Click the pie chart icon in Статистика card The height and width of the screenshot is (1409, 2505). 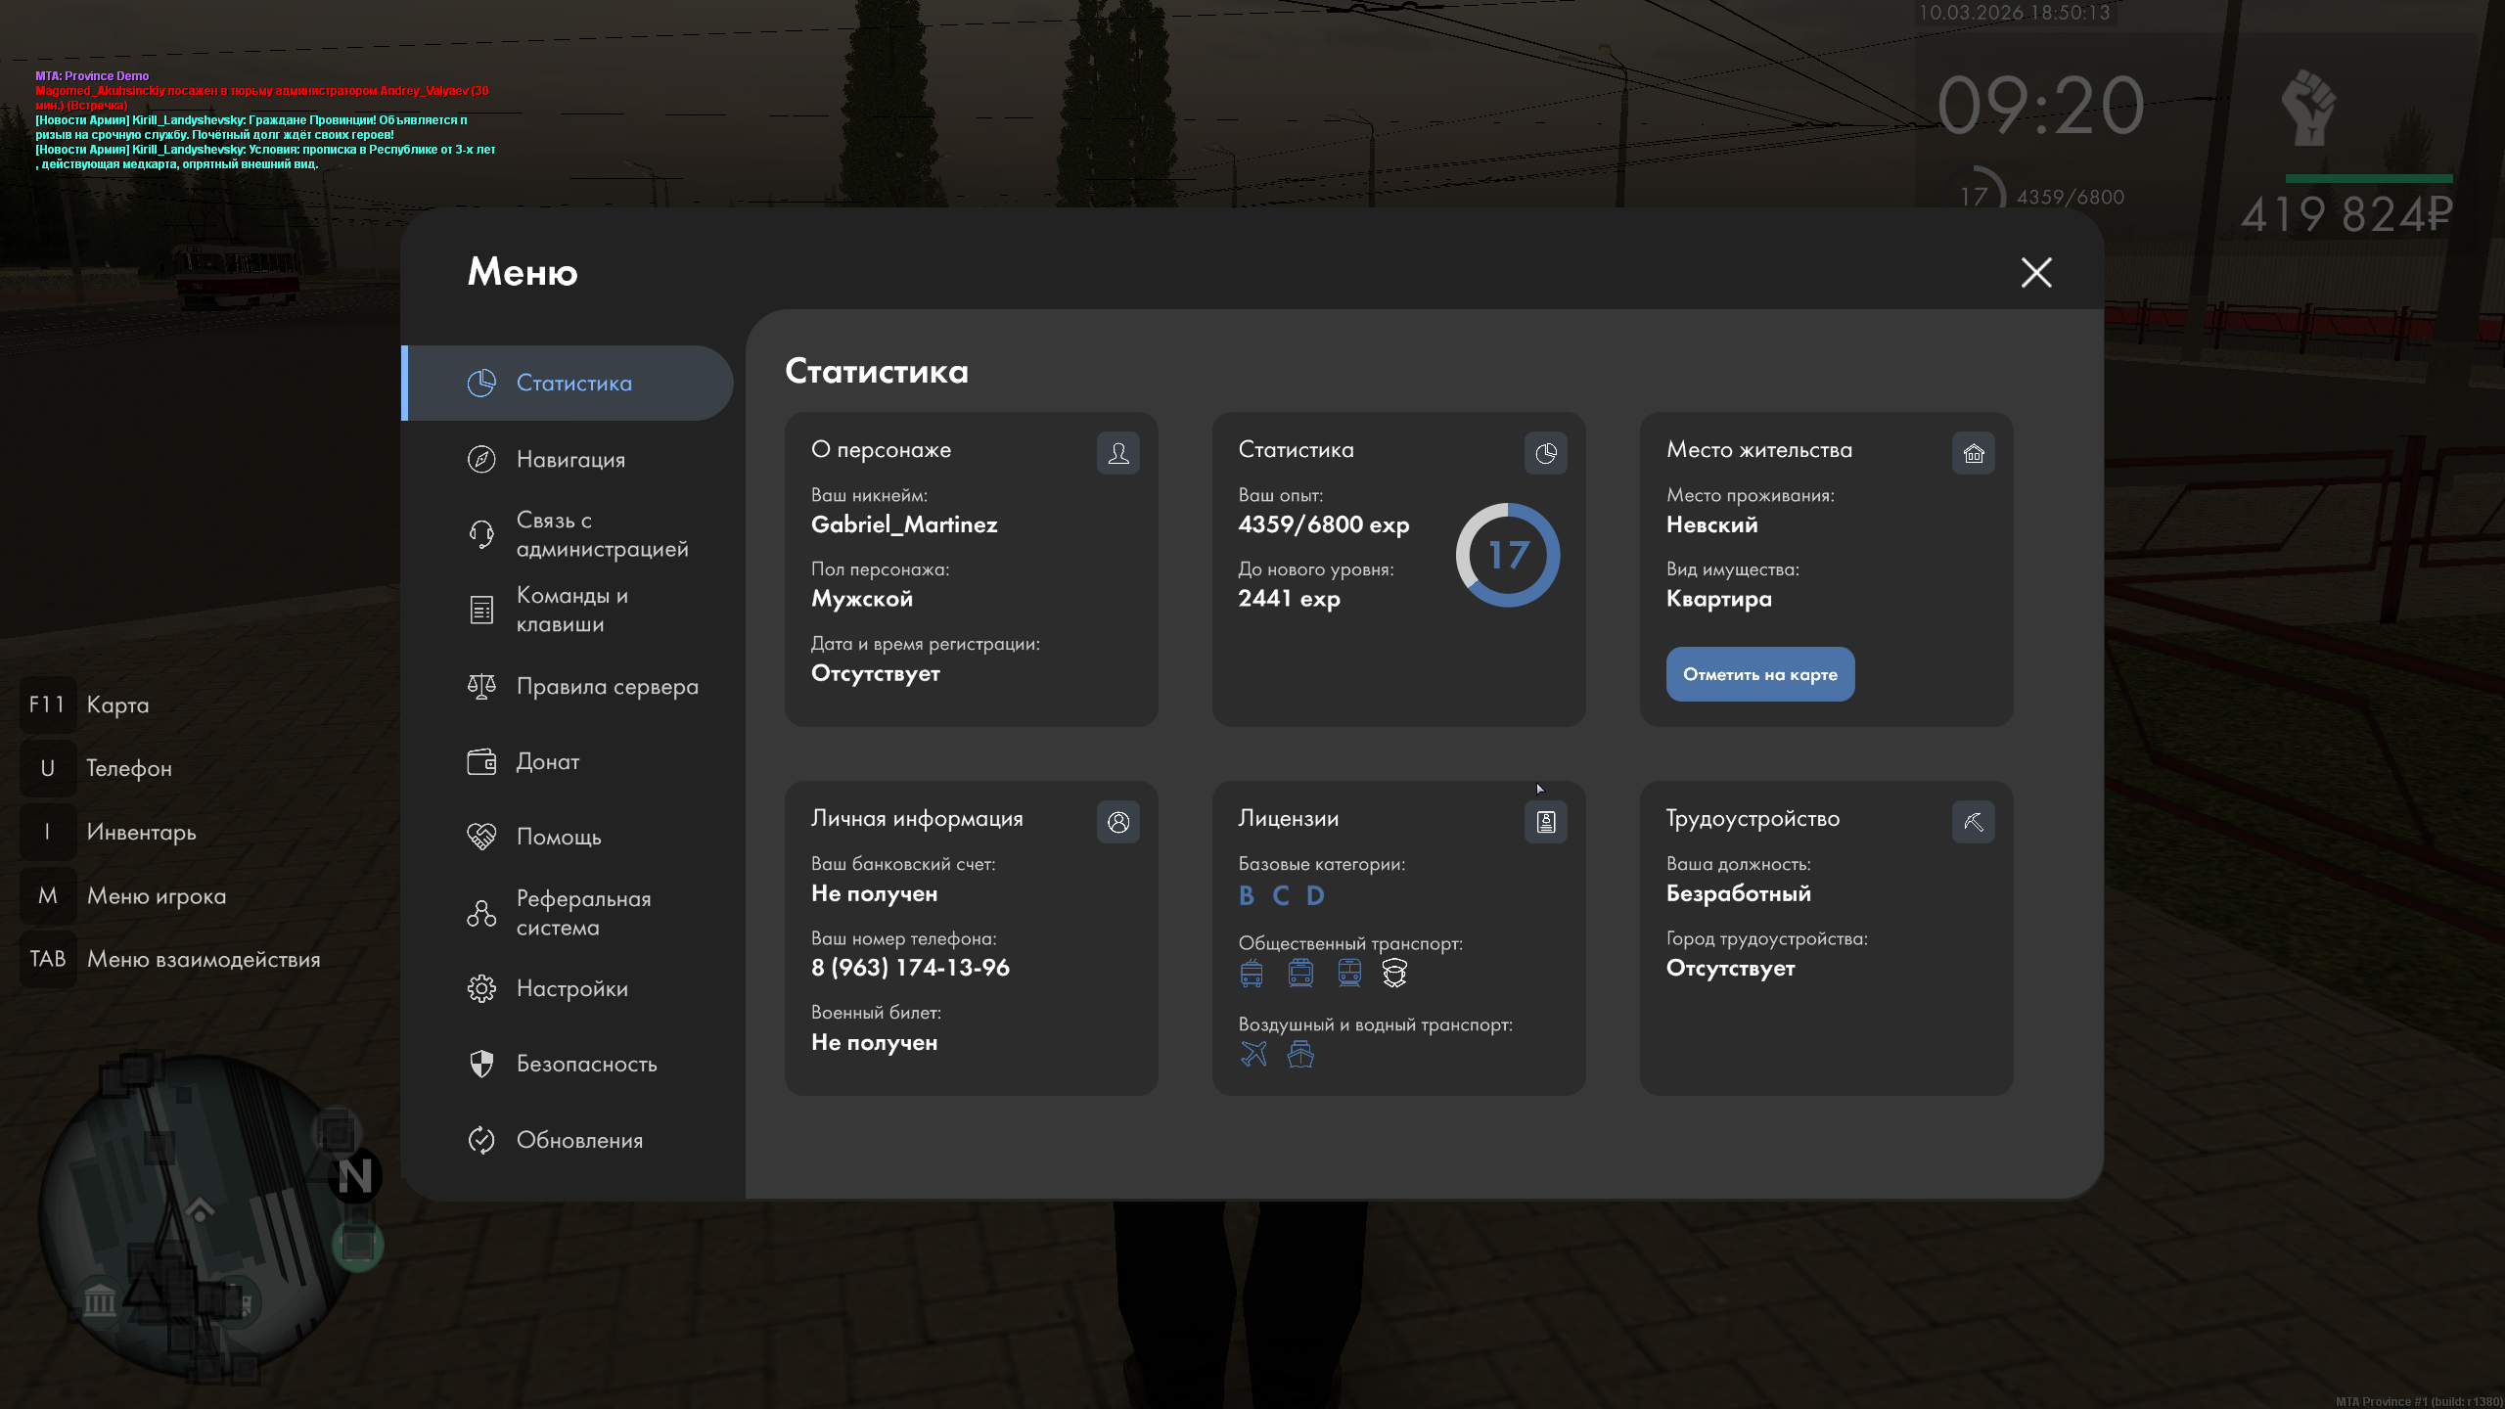(x=1545, y=453)
